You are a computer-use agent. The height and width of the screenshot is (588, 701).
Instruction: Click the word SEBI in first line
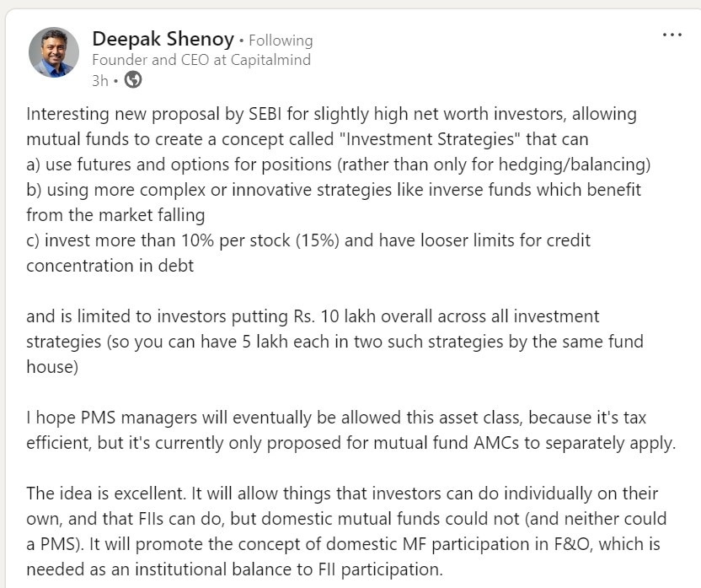[265, 114]
